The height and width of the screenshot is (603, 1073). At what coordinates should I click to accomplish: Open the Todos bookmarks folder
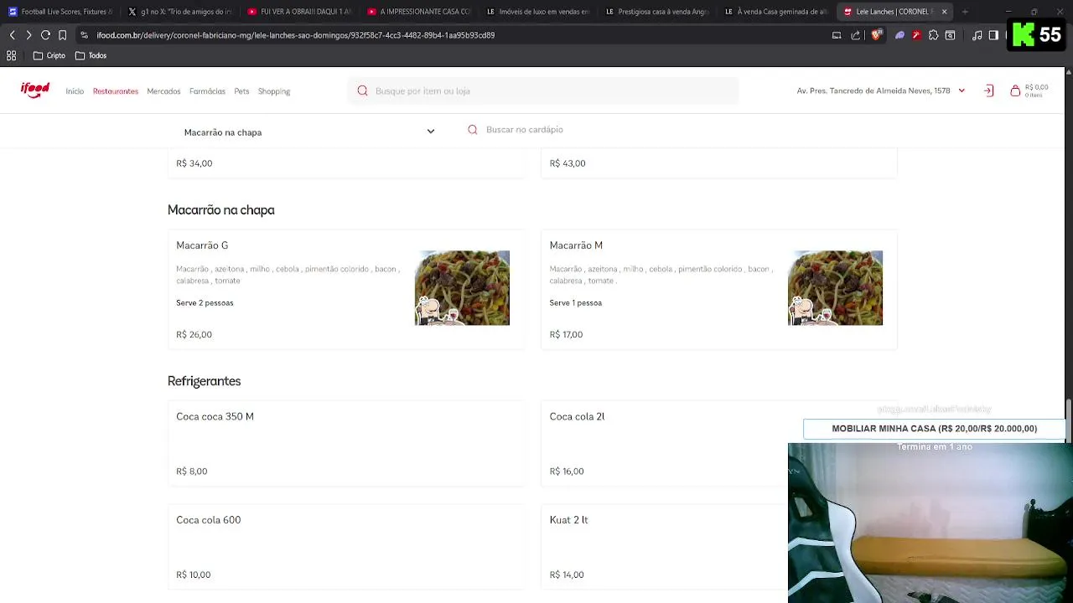click(91, 55)
